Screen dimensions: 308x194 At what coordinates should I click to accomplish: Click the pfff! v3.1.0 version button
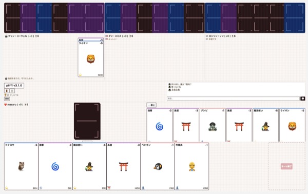point(14,86)
